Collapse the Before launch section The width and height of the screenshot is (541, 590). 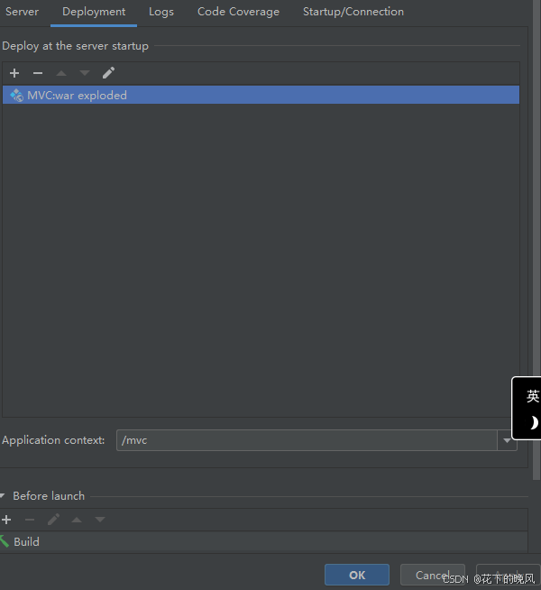3,496
